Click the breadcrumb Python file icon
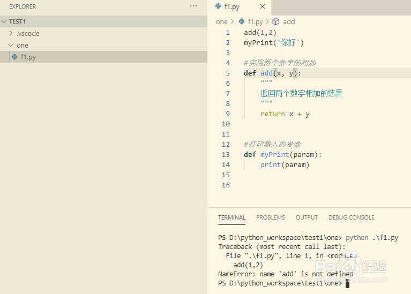 point(242,21)
